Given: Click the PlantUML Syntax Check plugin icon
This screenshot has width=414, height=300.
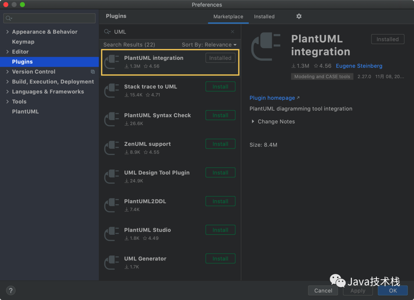Looking at the screenshot, I should point(112,119).
